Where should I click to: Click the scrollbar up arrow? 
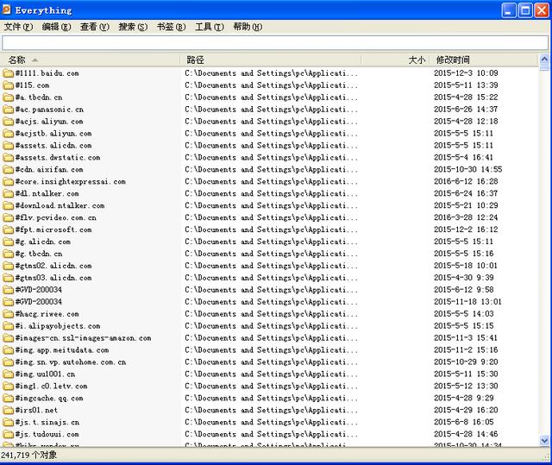tap(544, 60)
